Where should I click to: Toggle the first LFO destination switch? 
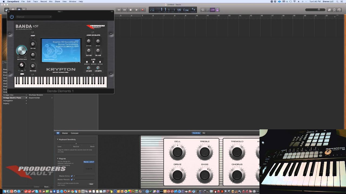tap(87, 62)
